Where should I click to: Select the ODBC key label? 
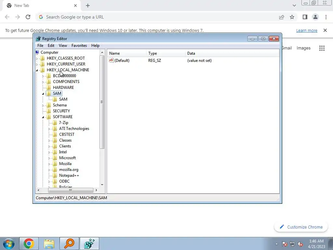coord(64,181)
